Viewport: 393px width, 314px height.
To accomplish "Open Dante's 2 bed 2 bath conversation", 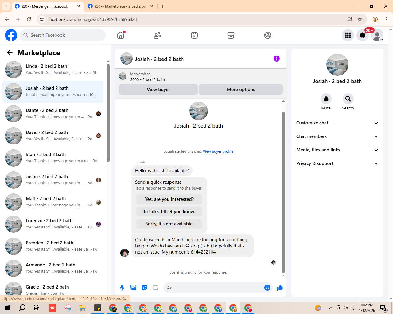I will coord(53,114).
